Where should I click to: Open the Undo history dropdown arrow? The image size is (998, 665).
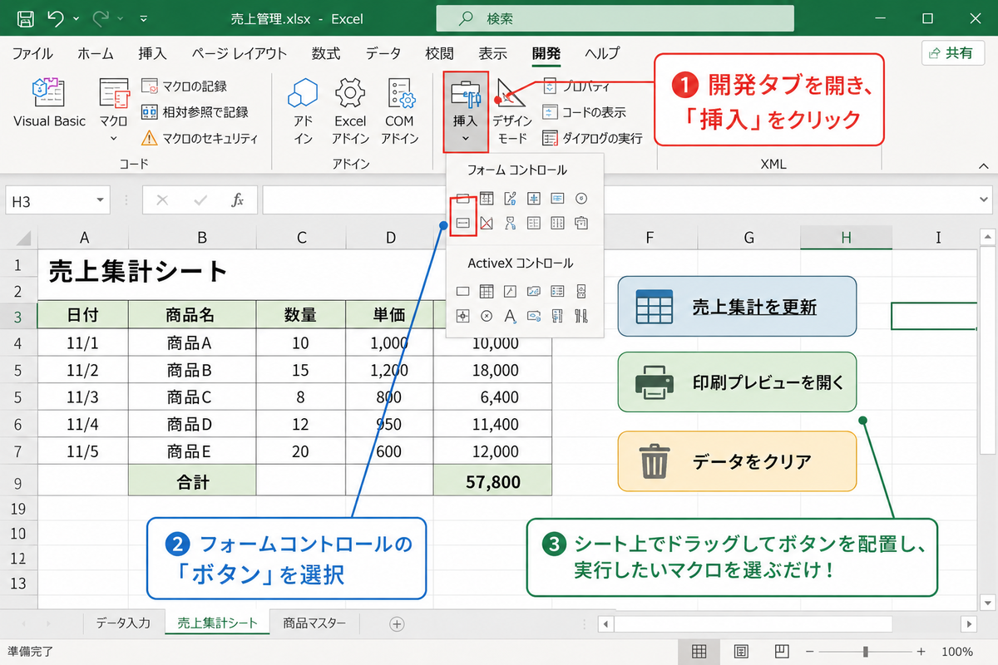77,17
